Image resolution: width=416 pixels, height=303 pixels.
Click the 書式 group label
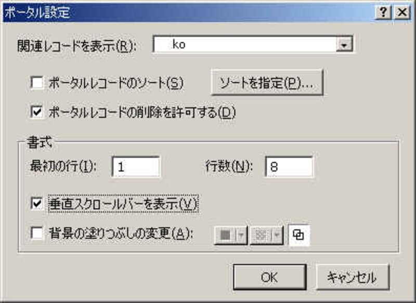(40, 142)
